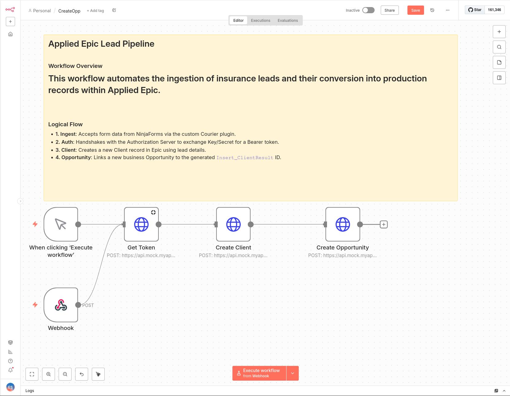
Task: Select the Webhook trigger node
Action: point(61,305)
